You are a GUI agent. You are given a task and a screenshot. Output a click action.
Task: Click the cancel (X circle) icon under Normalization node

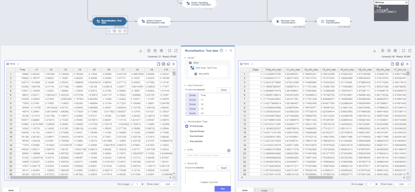point(109,31)
